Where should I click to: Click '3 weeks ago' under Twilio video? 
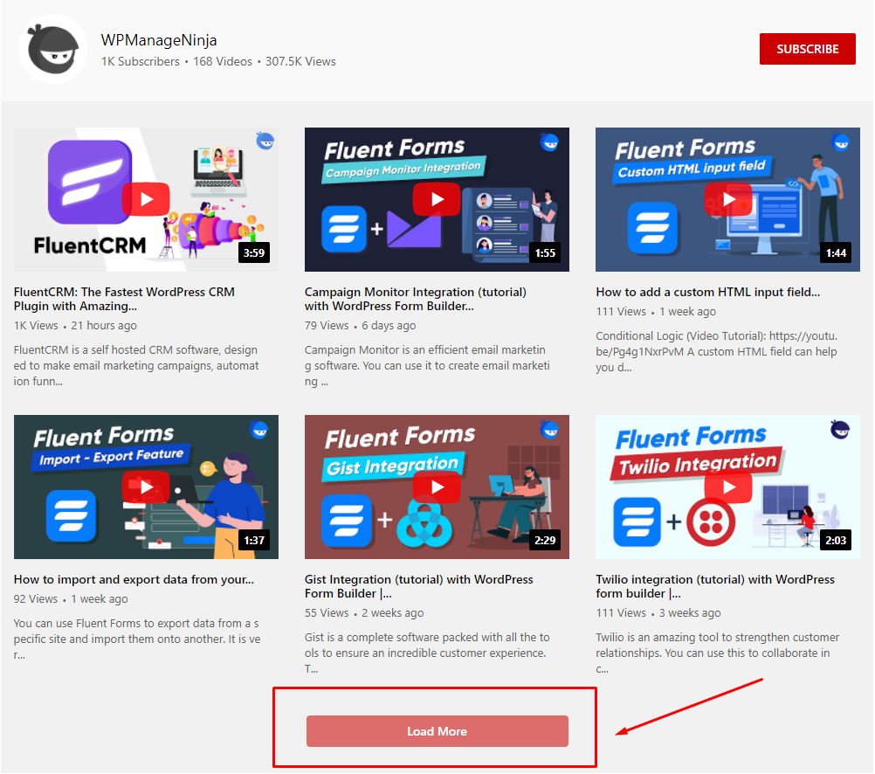point(690,613)
